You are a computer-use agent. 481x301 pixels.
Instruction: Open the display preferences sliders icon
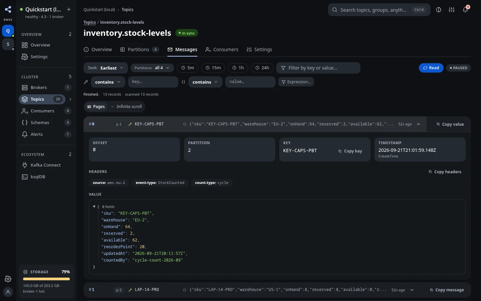[x=452, y=10]
